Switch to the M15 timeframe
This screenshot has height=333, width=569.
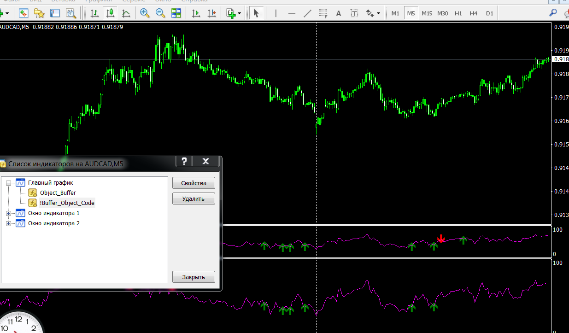(x=427, y=13)
